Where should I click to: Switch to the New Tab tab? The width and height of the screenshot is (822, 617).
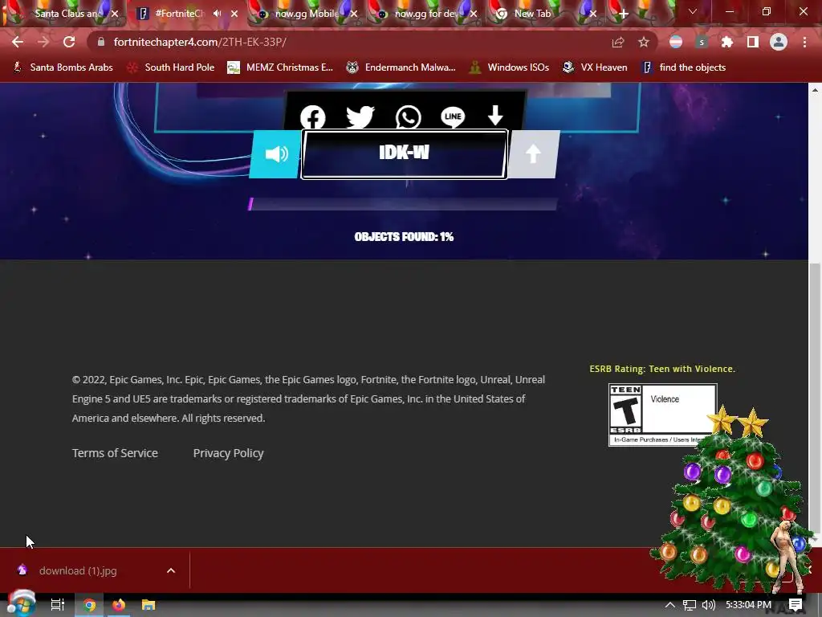(x=533, y=14)
